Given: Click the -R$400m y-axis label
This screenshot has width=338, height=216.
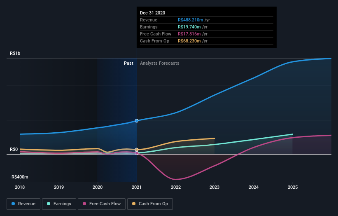Looking at the screenshot, I should pos(19,177).
